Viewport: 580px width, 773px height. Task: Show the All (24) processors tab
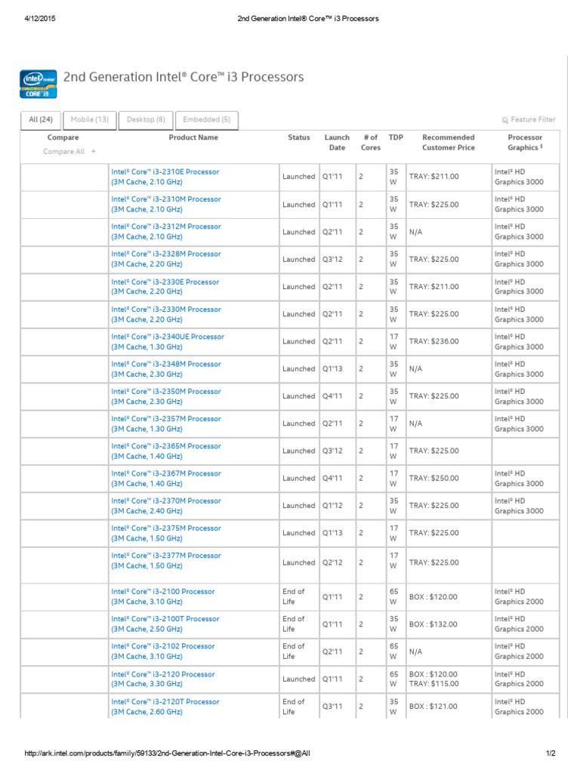(41, 119)
